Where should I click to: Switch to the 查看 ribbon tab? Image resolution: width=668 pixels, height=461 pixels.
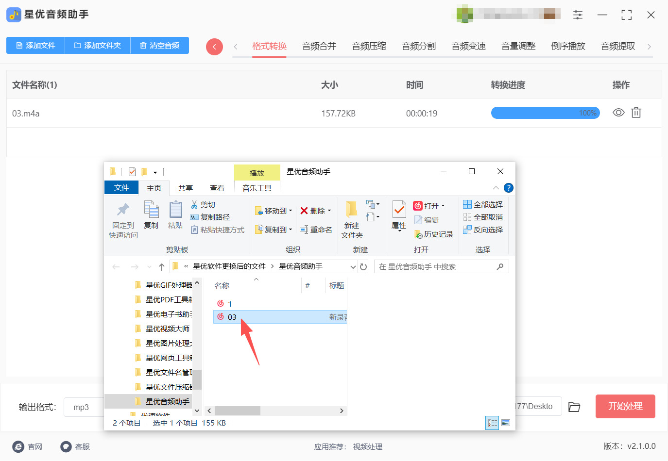(217, 188)
